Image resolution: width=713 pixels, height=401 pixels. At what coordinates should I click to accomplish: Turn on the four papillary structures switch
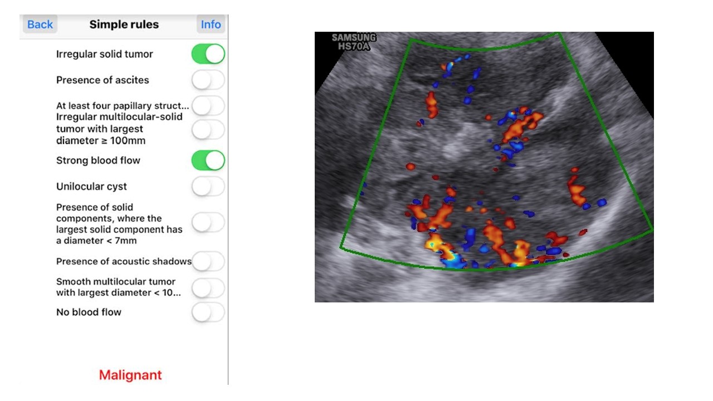tap(208, 105)
